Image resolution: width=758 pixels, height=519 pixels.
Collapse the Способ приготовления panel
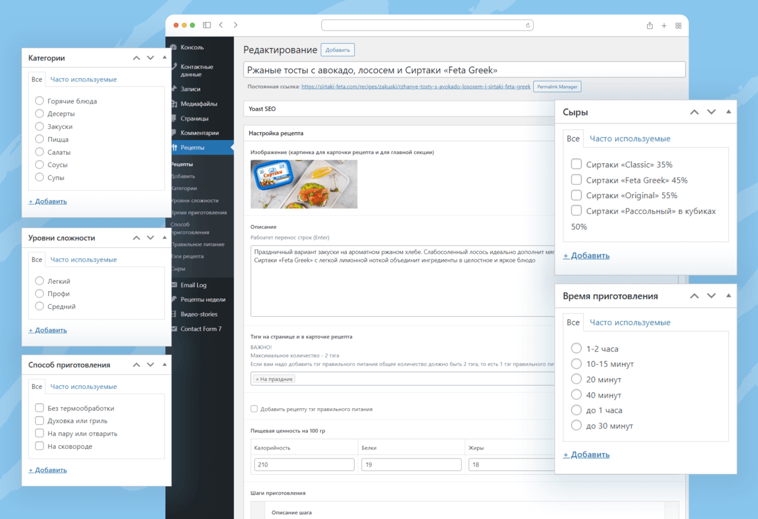click(x=165, y=364)
